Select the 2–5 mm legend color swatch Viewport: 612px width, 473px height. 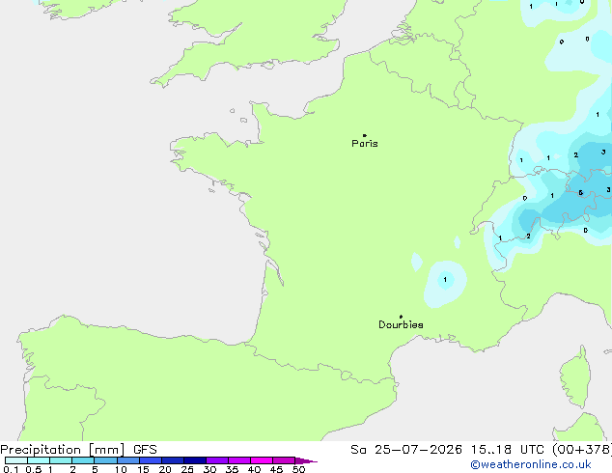point(83,460)
